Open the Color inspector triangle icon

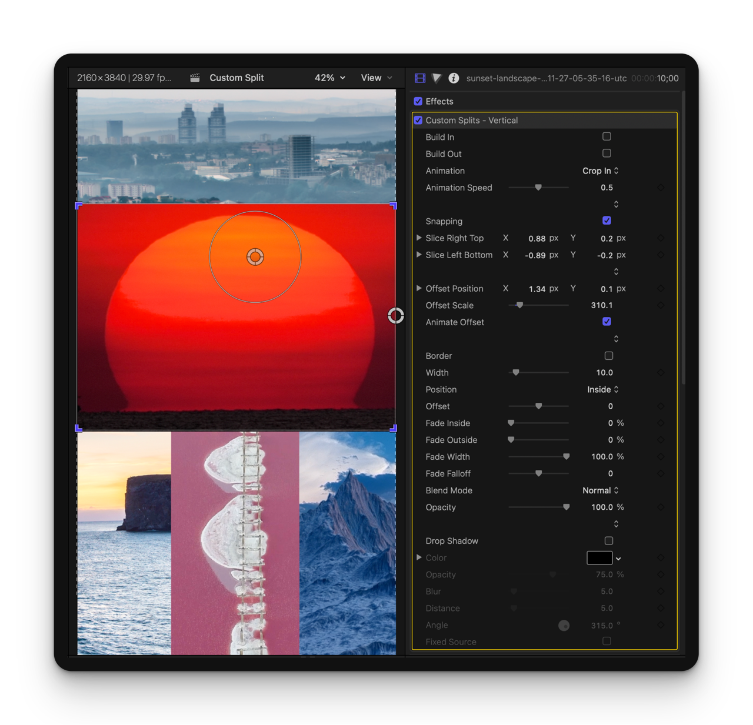tap(437, 78)
